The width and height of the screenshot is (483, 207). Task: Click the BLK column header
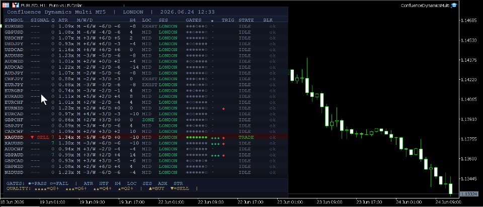point(268,20)
